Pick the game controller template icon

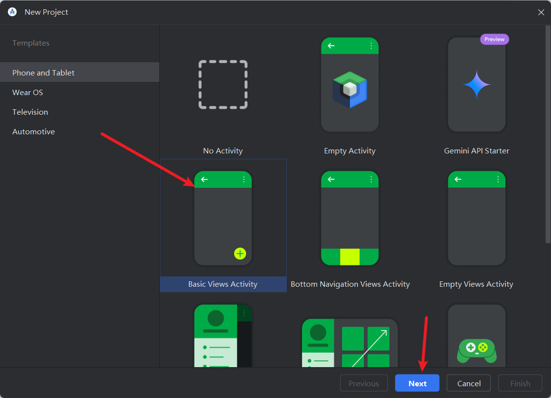476,350
